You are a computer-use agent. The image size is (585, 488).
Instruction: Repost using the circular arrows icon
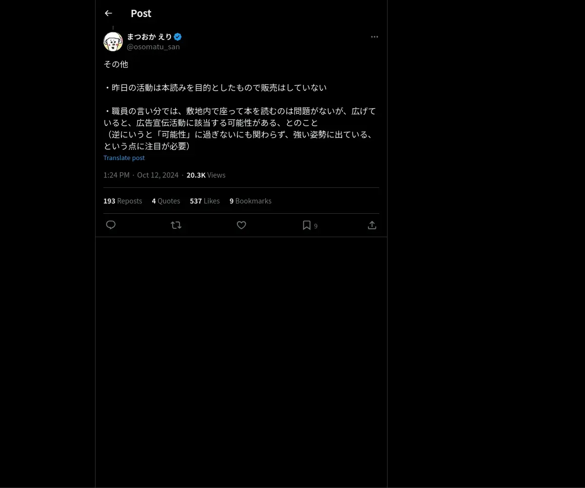pyautogui.click(x=176, y=225)
